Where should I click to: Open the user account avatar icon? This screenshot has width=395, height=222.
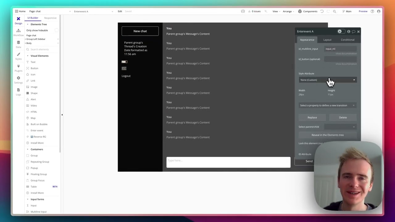pyautogui.click(x=379, y=11)
